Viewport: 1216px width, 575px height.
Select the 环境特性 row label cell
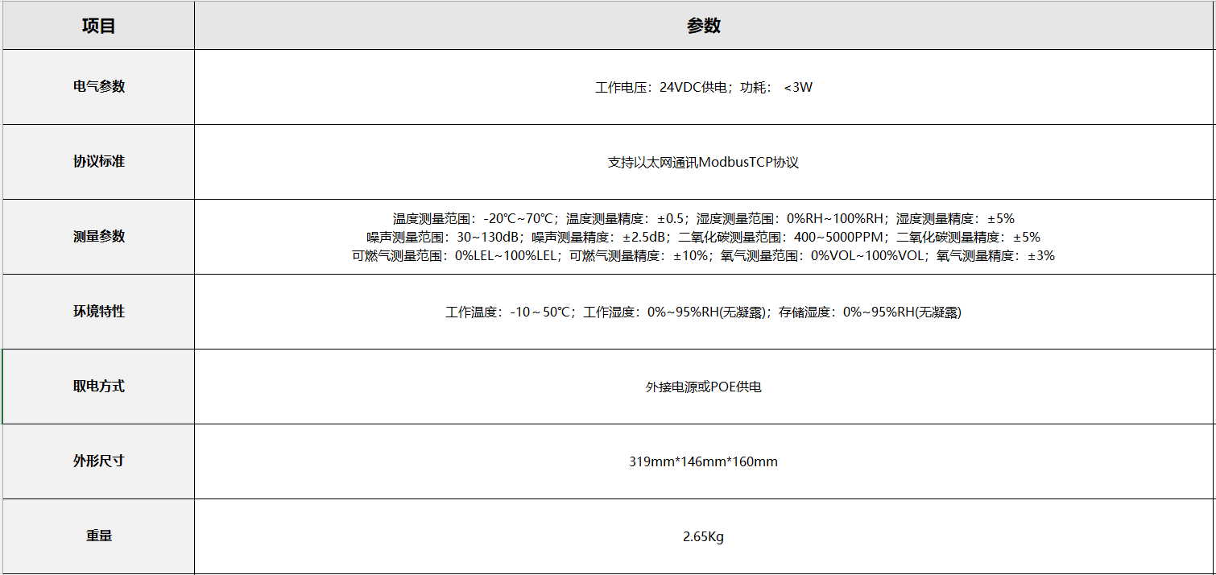[x=98, y=312]
